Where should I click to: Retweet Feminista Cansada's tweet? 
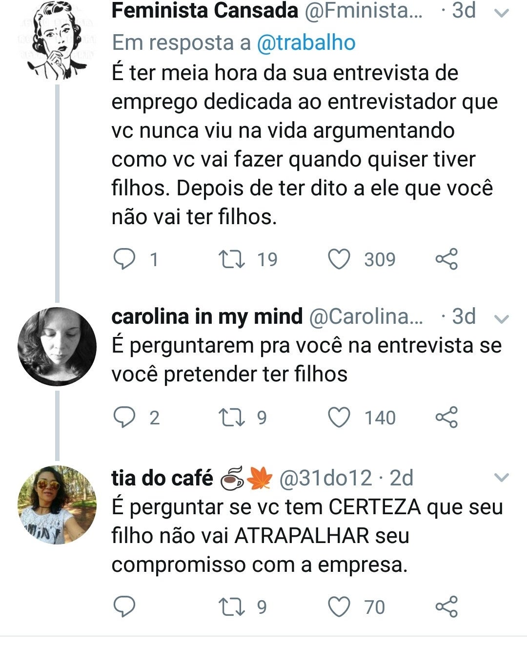point(231,259)
